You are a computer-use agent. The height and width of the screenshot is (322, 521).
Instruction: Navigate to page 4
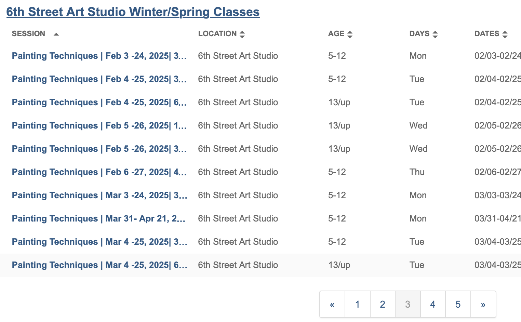432,304
